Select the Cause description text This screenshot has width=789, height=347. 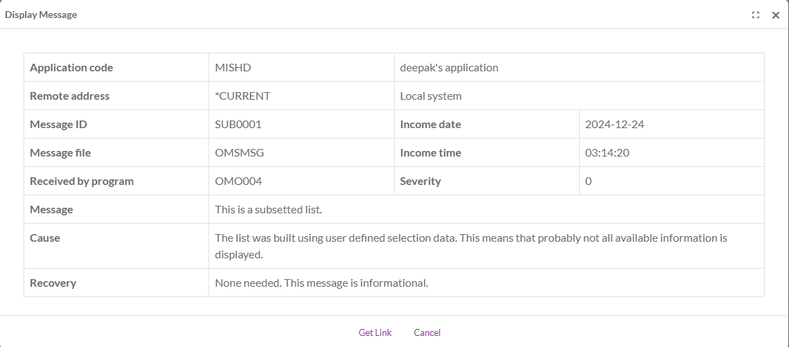[471, 246]
